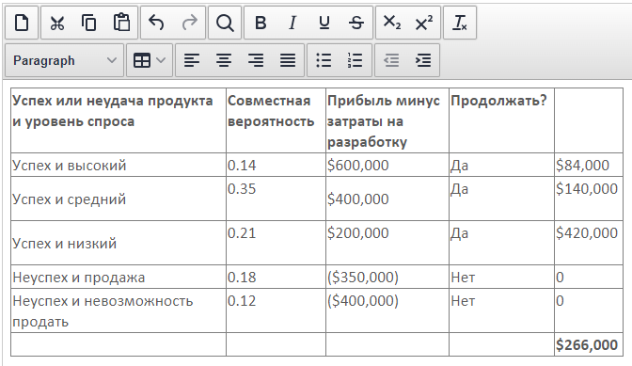Viewport: 632px width, 366px height.
Task: Click the probability value 0.18
Action: (x=242, y=278)
